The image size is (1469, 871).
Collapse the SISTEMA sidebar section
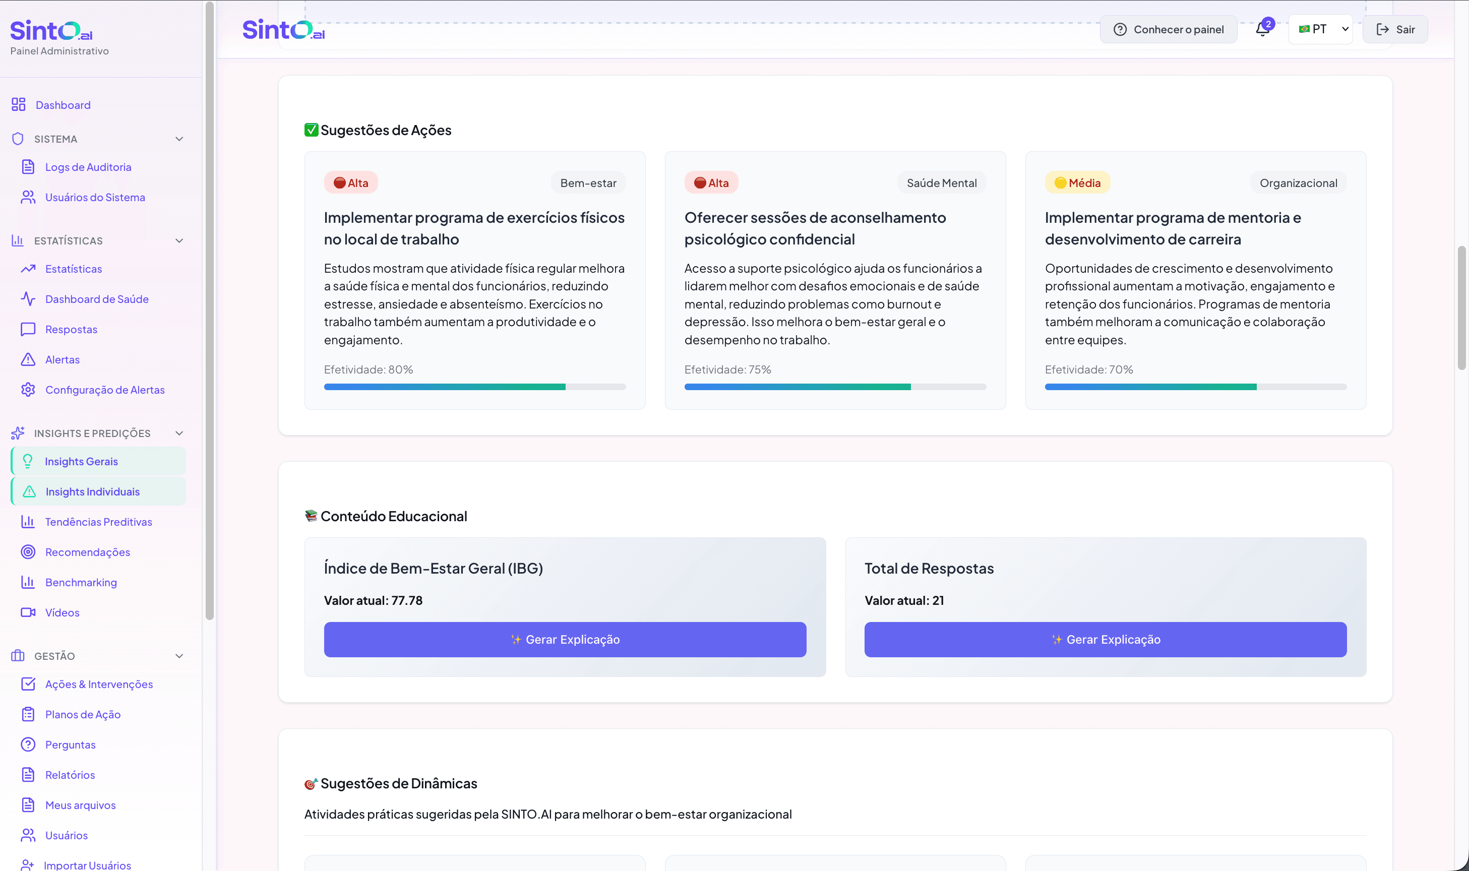point(179,139)
